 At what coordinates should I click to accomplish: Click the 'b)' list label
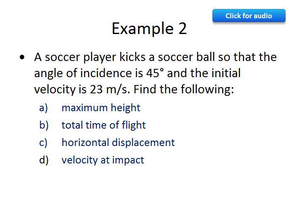click(44, 125)
